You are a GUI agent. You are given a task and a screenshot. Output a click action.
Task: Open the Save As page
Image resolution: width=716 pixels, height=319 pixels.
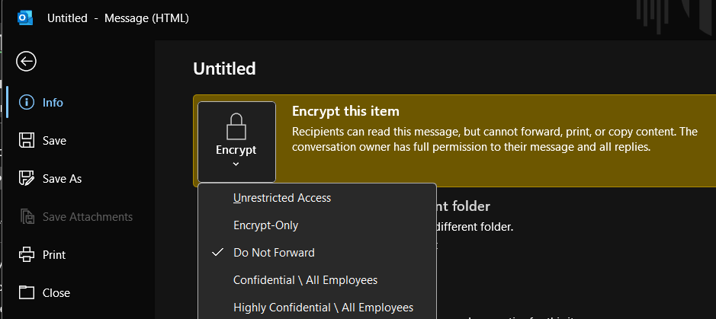point(62,178)
